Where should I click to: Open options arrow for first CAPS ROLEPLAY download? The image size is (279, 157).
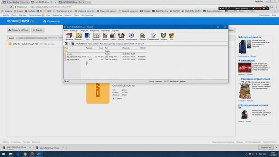click(30, 148)
